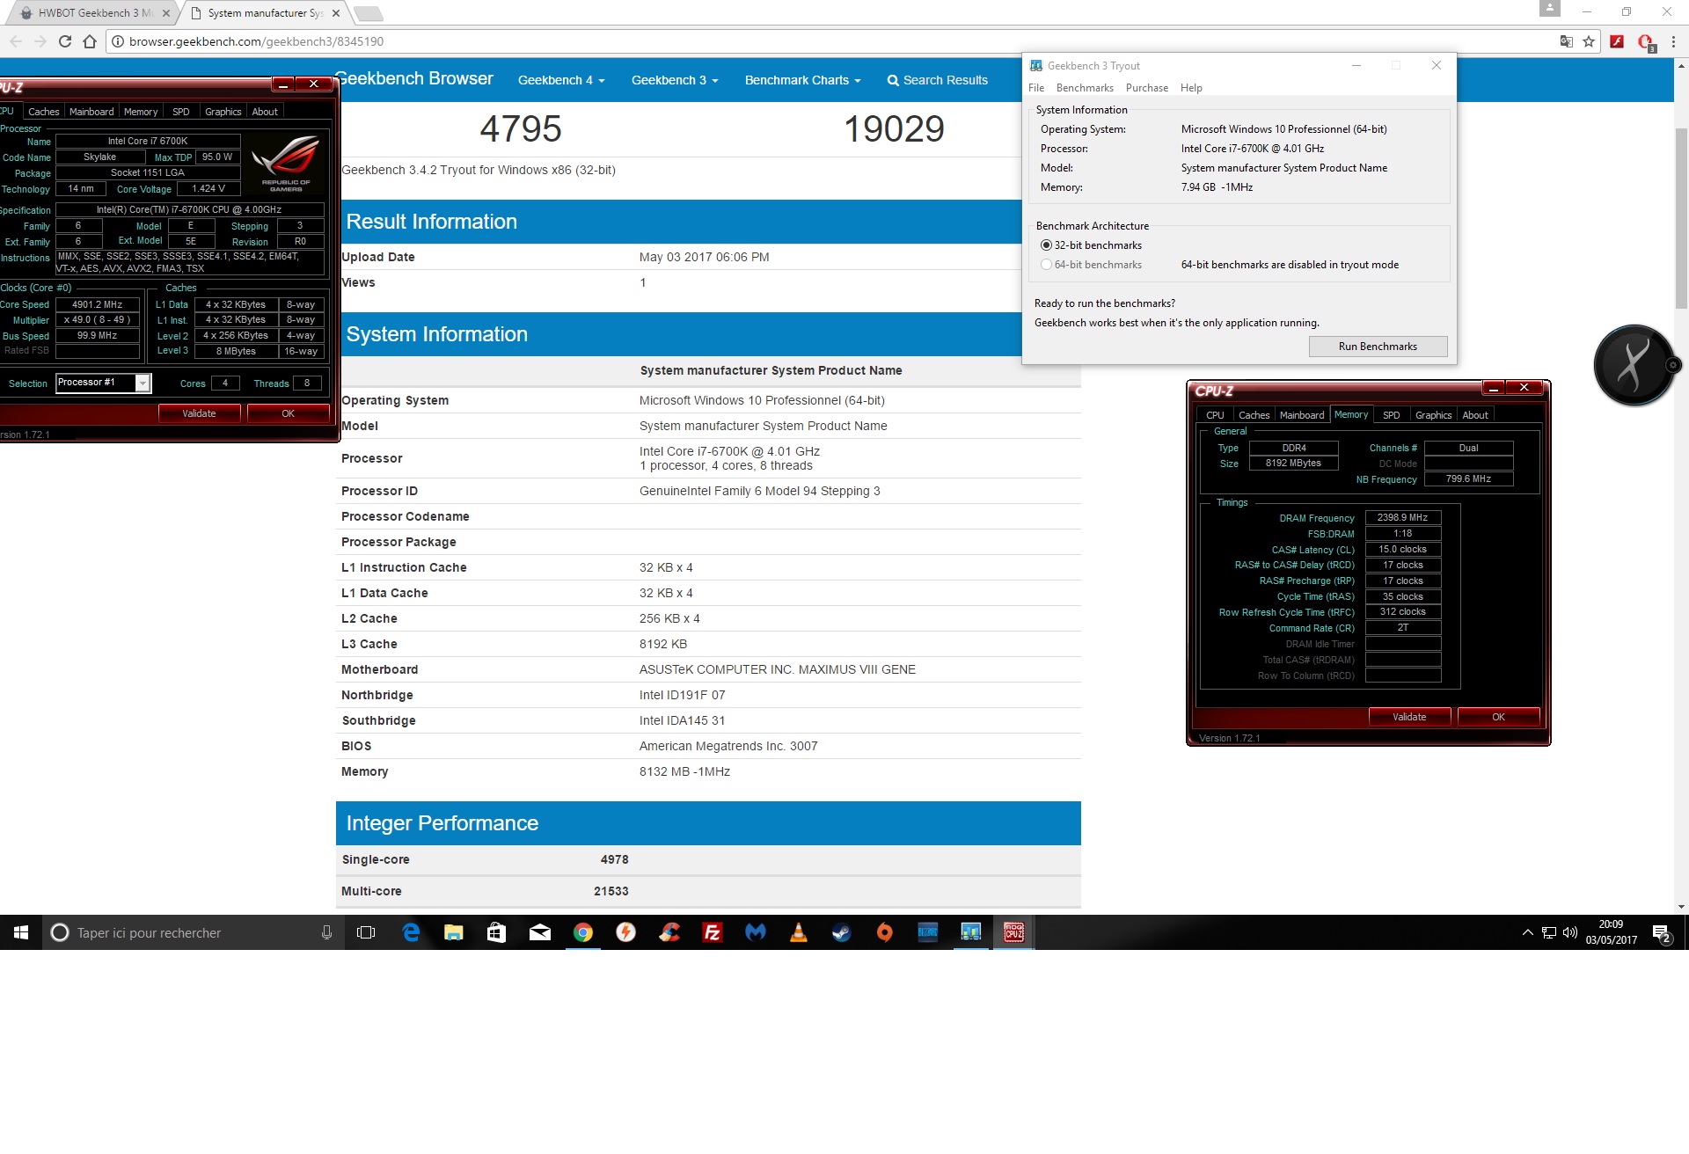Open a new browser tab

click(x=368, y=13)
